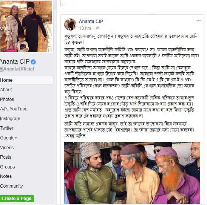Open the Instagram sidebar link

pos(10,119)
